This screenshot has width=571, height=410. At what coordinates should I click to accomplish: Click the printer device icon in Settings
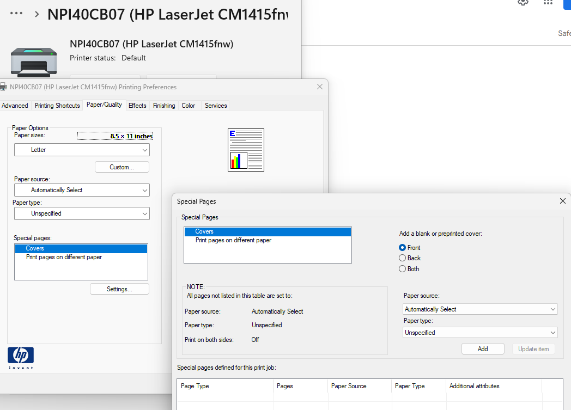(x=34, y=62)
